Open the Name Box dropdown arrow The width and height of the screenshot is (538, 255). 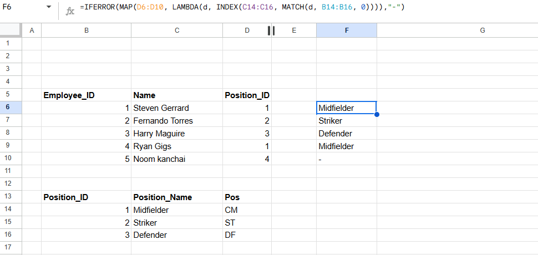coord(49,7)
